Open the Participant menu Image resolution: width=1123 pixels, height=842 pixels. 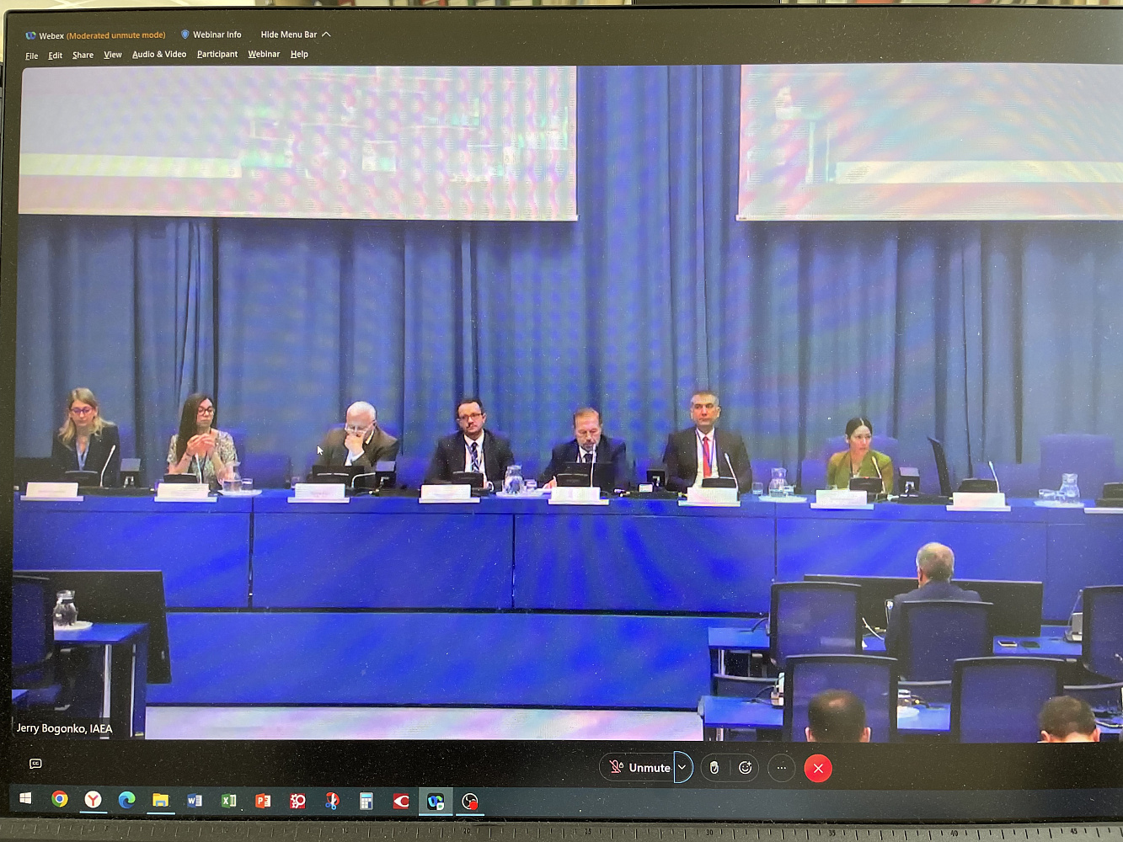217,55
